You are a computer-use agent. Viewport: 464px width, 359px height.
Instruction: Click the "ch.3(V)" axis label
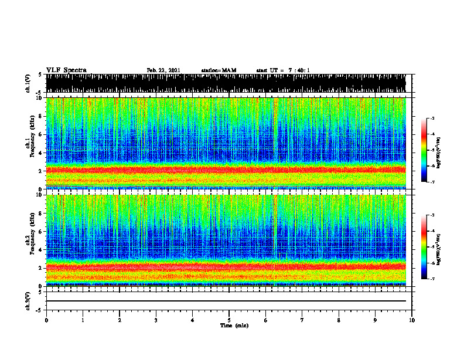tap(28, 301)
